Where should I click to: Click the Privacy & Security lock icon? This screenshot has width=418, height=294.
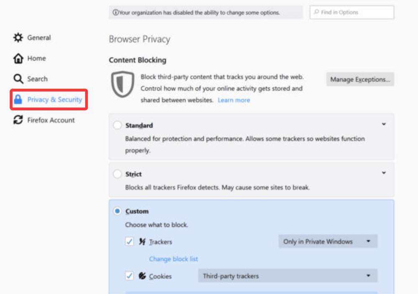(x=18, y=100)
